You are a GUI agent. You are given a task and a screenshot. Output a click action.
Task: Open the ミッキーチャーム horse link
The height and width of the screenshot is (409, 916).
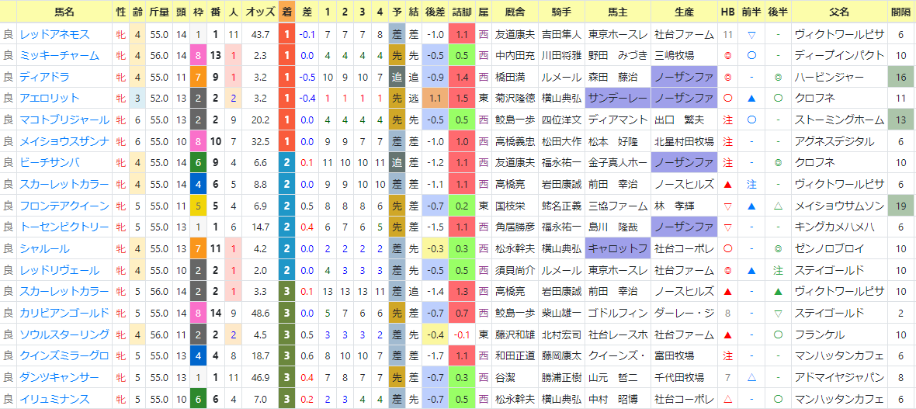point(59,56)
